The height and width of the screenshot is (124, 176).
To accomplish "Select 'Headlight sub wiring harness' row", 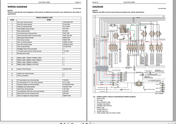I will (x=44, y=87).
